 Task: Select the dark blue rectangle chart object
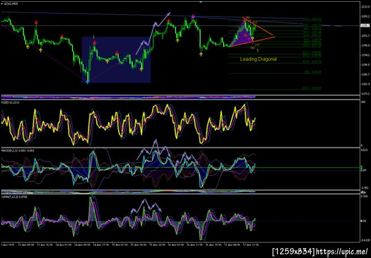(x=116, y=59)
